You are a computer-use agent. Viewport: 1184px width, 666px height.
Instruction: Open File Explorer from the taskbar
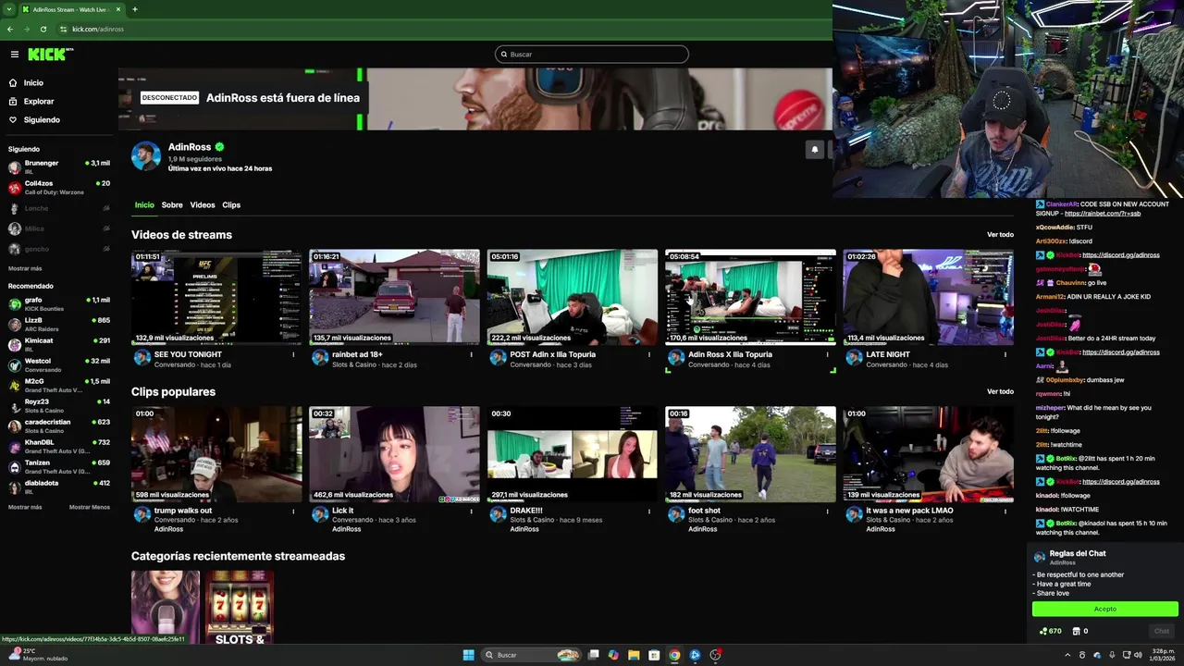click(634, 655)
